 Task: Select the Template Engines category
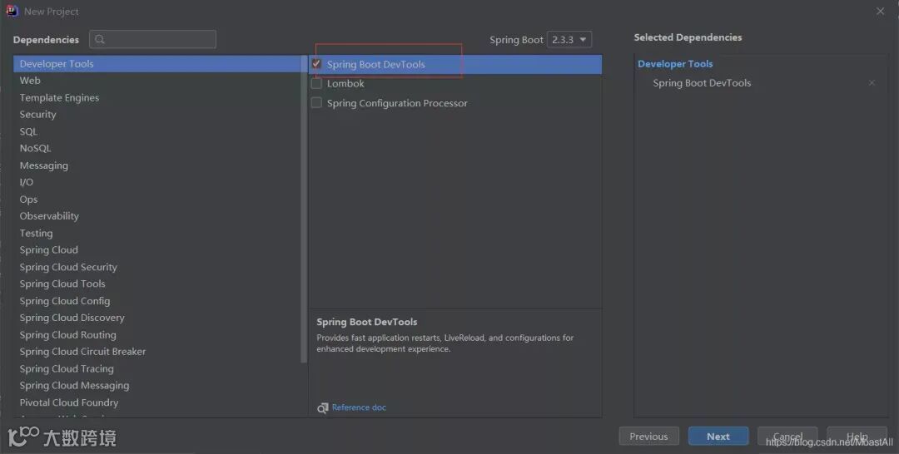pos(59,98)
